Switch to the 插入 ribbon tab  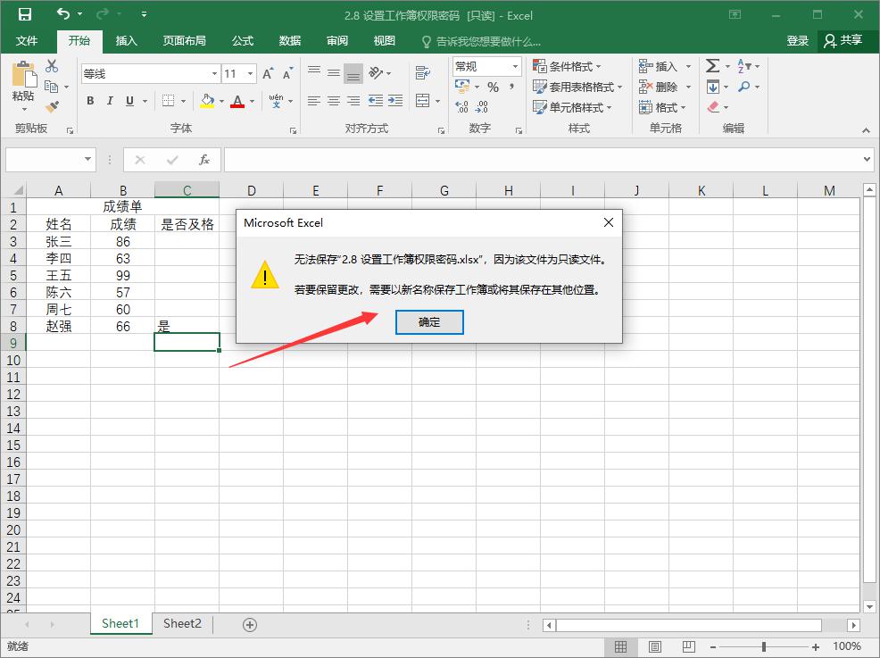[x=127, y=41]
